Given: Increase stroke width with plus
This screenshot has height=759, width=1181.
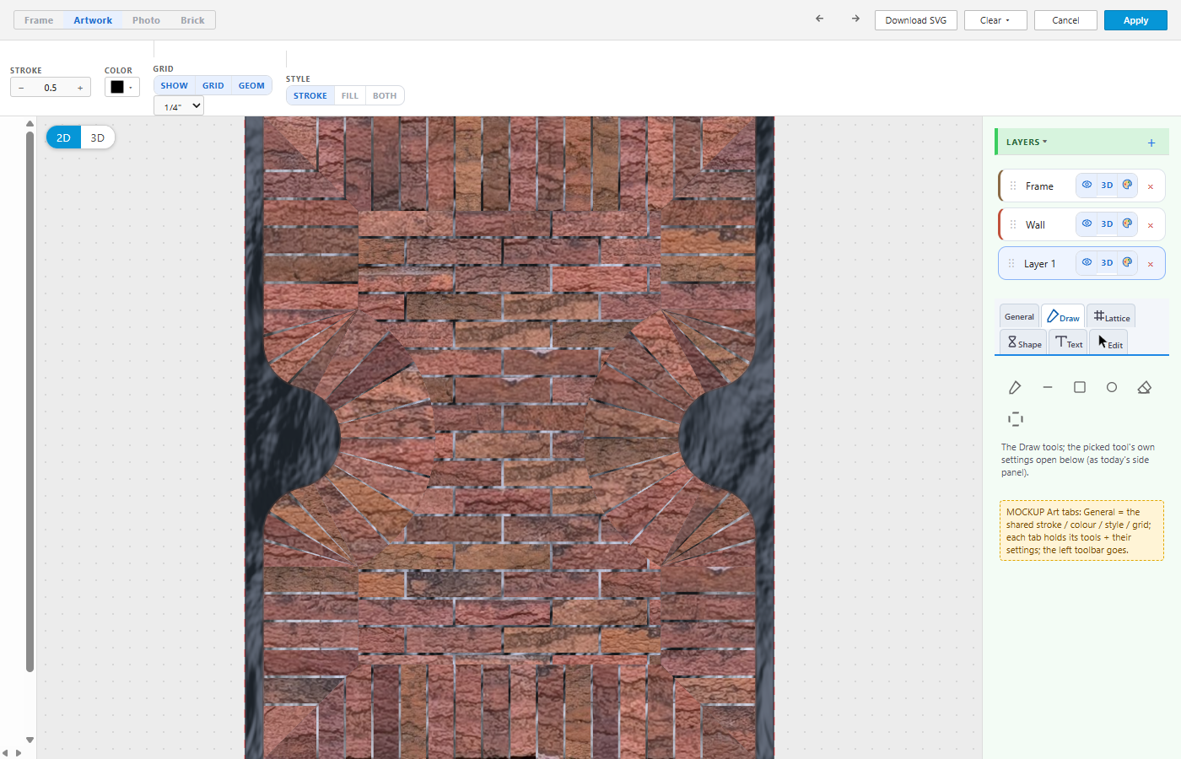Looking at the screenshot, I should [x=80, y=88].
